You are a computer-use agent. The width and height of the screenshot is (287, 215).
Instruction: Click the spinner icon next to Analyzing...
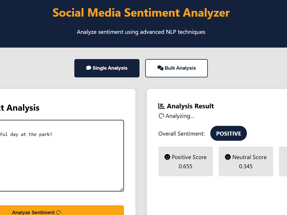(161, 116)
